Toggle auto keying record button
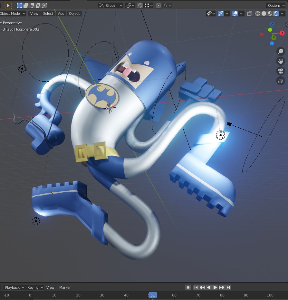The image size is (288, 300). pyautogui.click(x=188, y=287)
